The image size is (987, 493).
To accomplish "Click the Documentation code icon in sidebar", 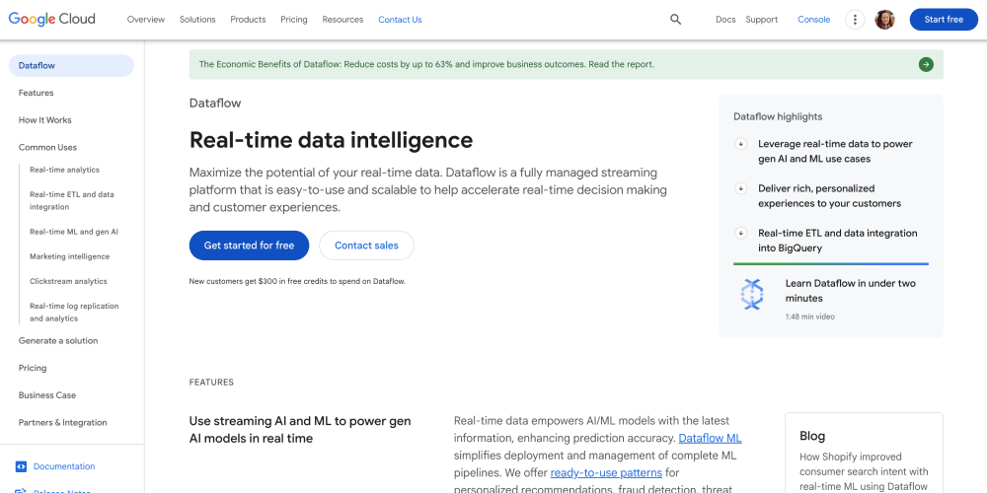I will [x=21, y=466].
